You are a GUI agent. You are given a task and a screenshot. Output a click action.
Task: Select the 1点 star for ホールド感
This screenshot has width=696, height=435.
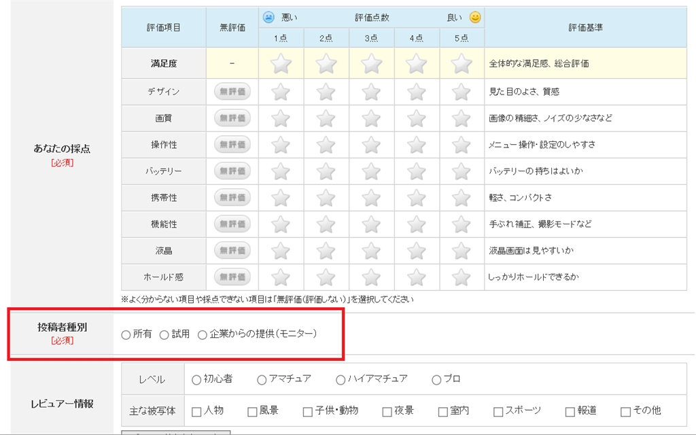pyautogui.click(x=281, y=277)
